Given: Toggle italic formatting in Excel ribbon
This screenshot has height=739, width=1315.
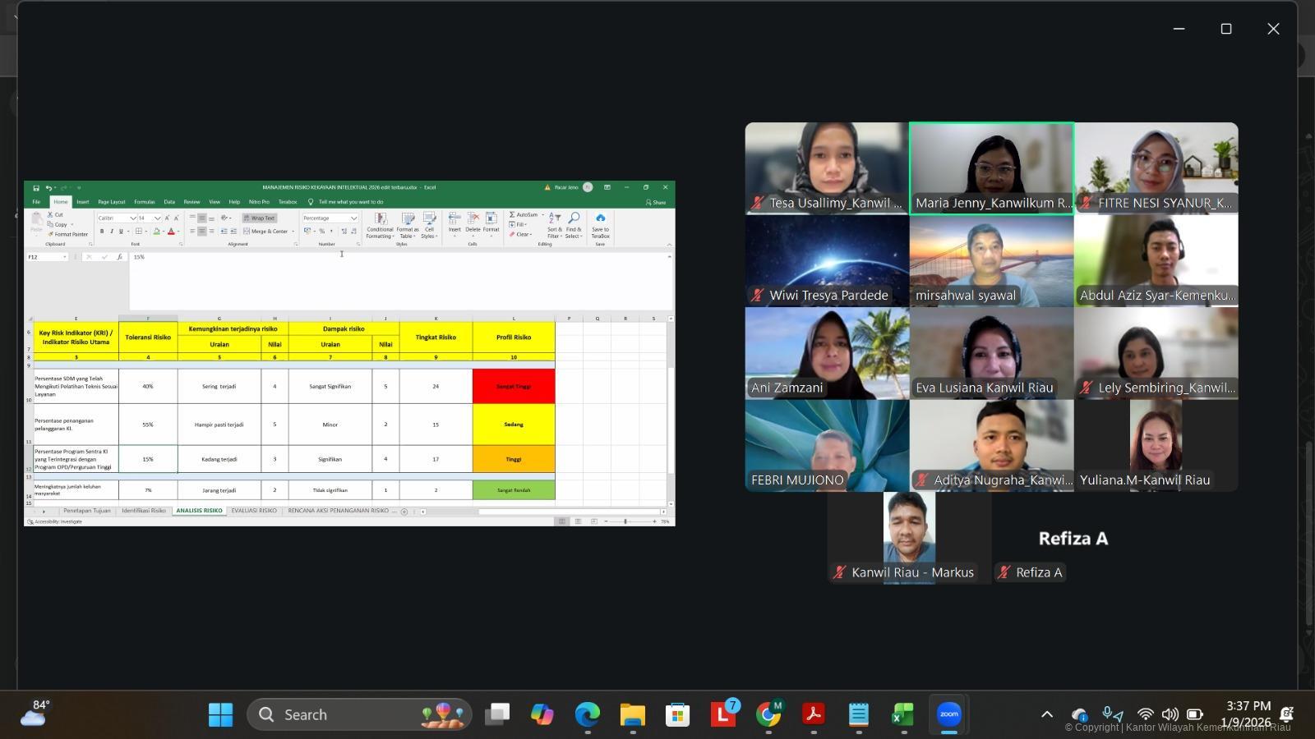Looking at the screenshot, I should (112, 232).
